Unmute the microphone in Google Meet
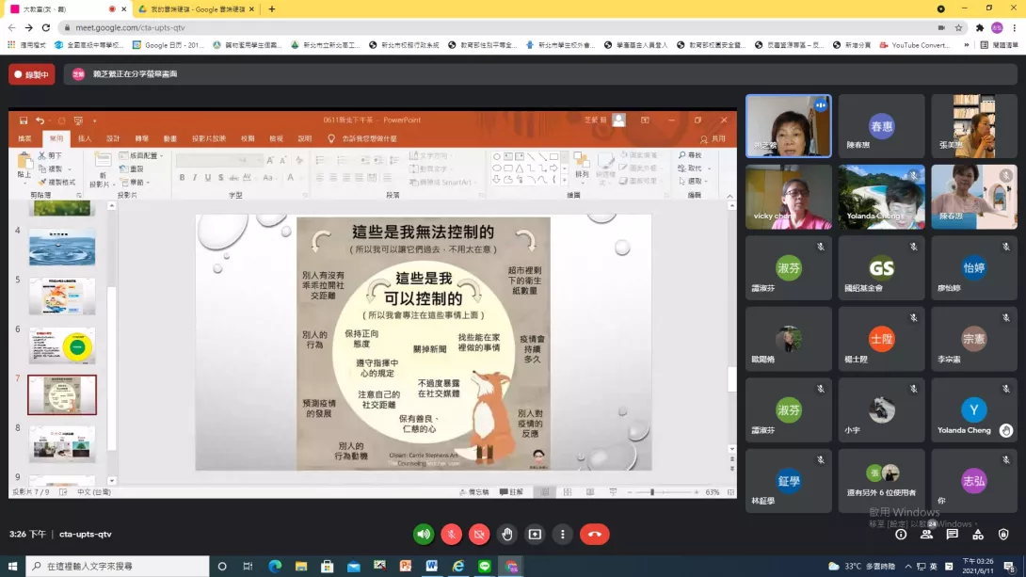 click(451, 535)
